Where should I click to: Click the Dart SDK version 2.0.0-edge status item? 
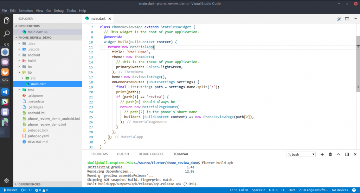[x=313, y=190]
